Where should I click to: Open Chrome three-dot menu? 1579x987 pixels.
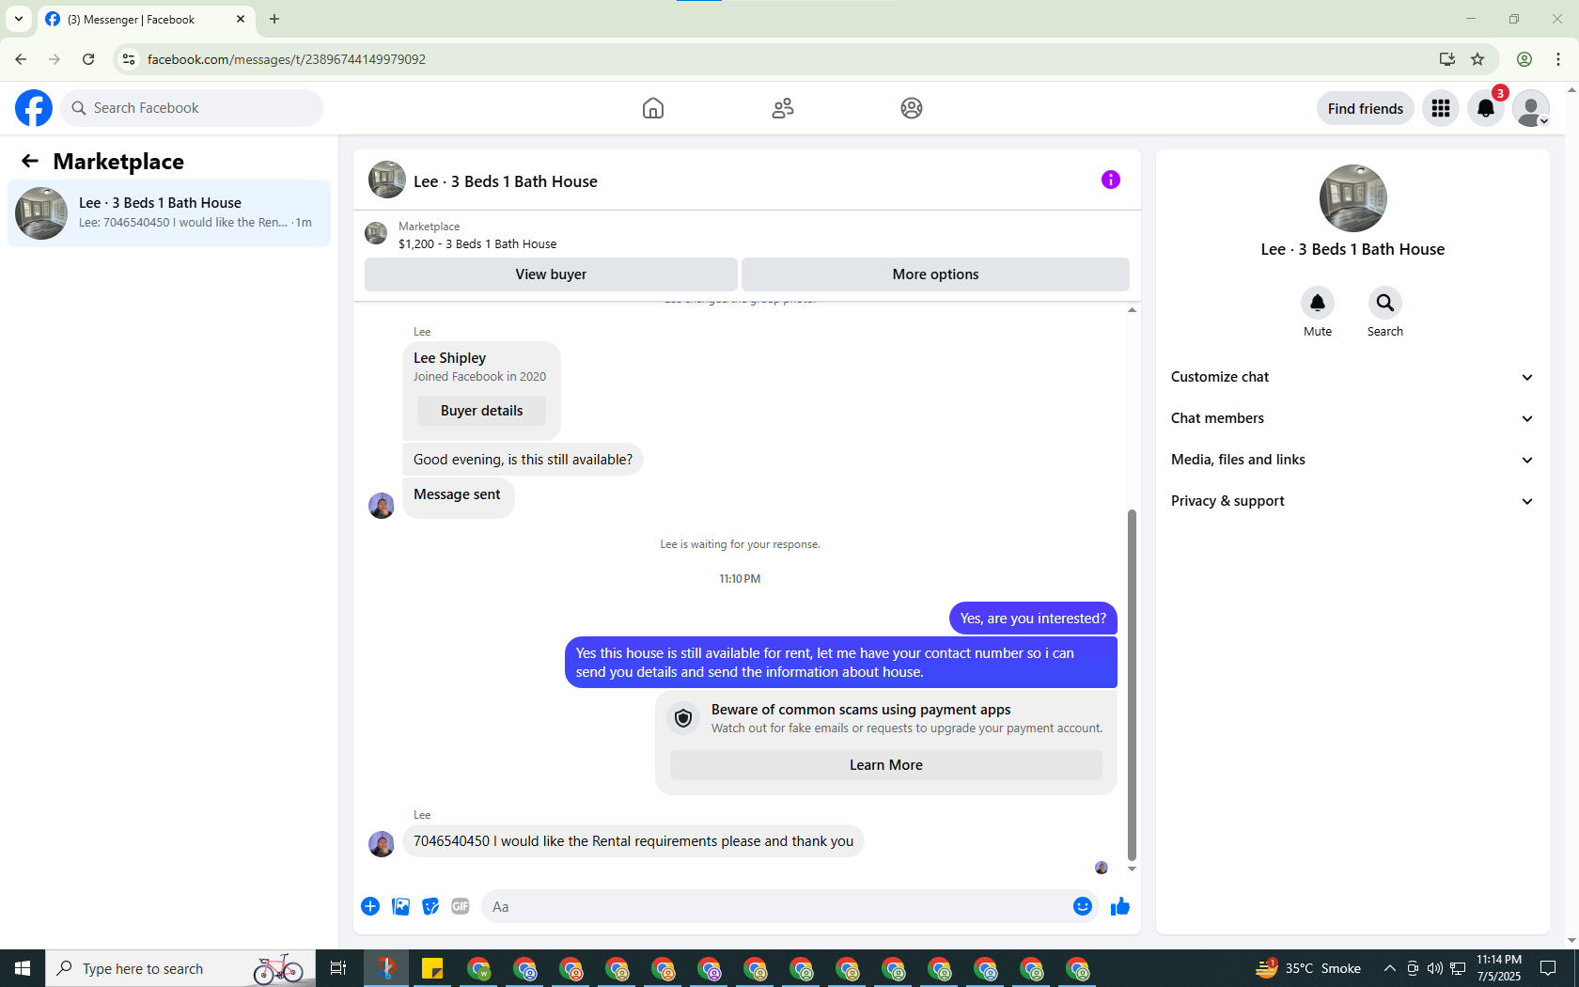point(1558,59)
